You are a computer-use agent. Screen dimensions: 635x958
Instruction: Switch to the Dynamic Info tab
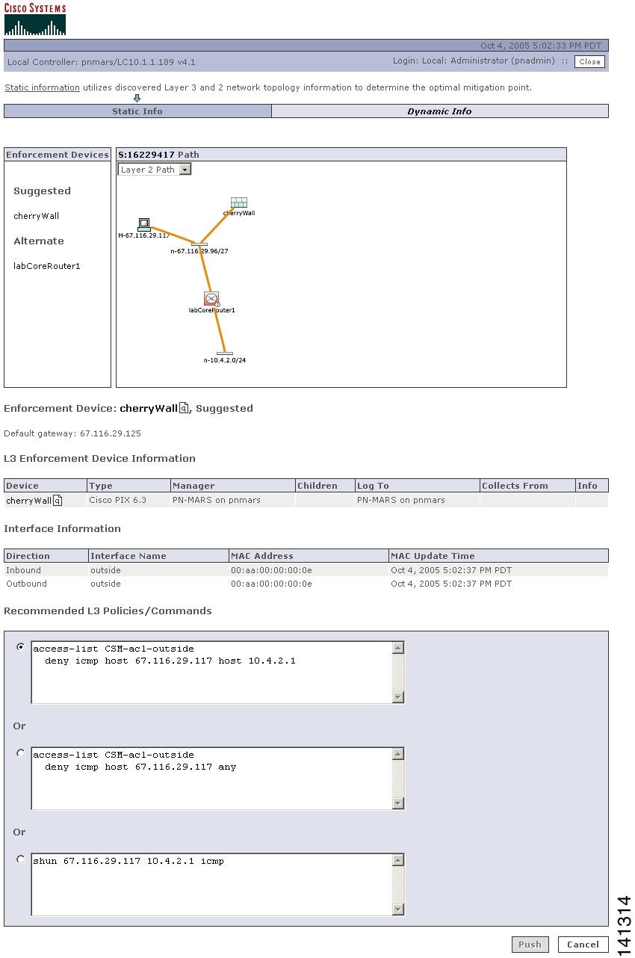pos(439,111)
